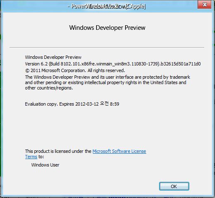Click the OK button
This screenshot has width=215, height=198.
174,186
